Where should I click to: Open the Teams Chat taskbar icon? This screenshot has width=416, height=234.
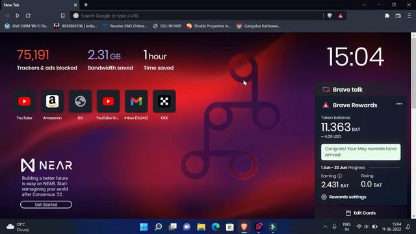tap(187, 227)
